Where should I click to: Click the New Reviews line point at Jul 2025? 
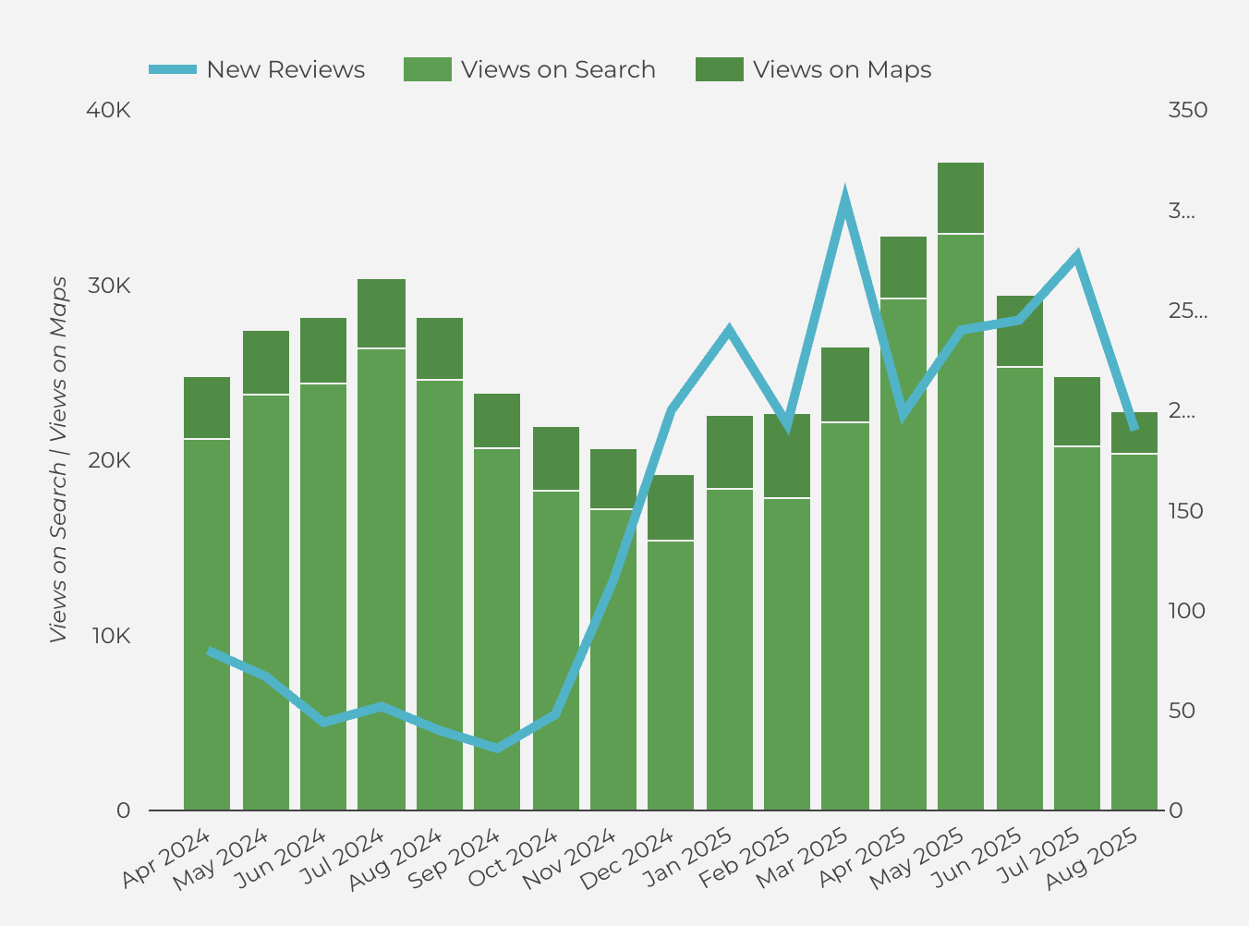point(1076,256)
